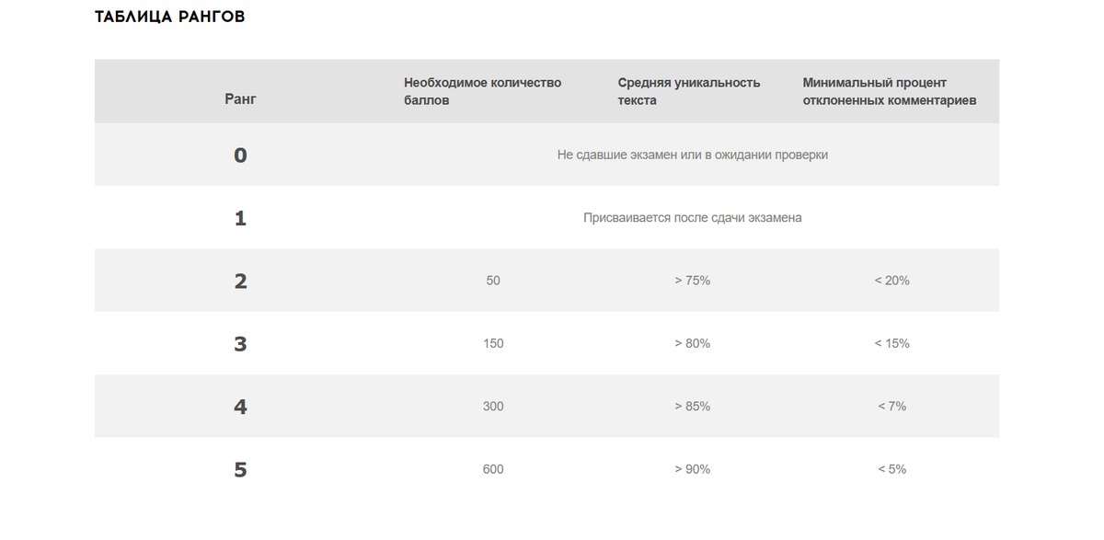1104x540 pixels.
Task: Click 'Не сдавшие экзамен или в ожидании проверки' text
Action: tap(693, 155)
